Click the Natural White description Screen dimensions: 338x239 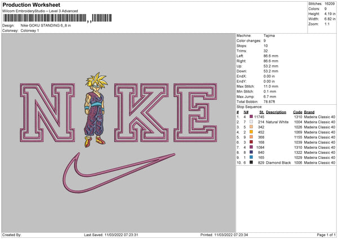(277, 122)
